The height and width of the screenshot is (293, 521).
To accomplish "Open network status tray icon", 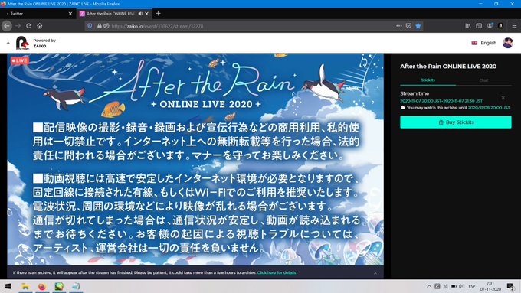I will coord(445,286).
